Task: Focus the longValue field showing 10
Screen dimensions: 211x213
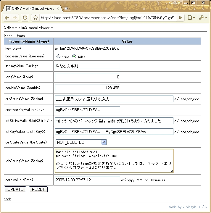Action: 88,77
